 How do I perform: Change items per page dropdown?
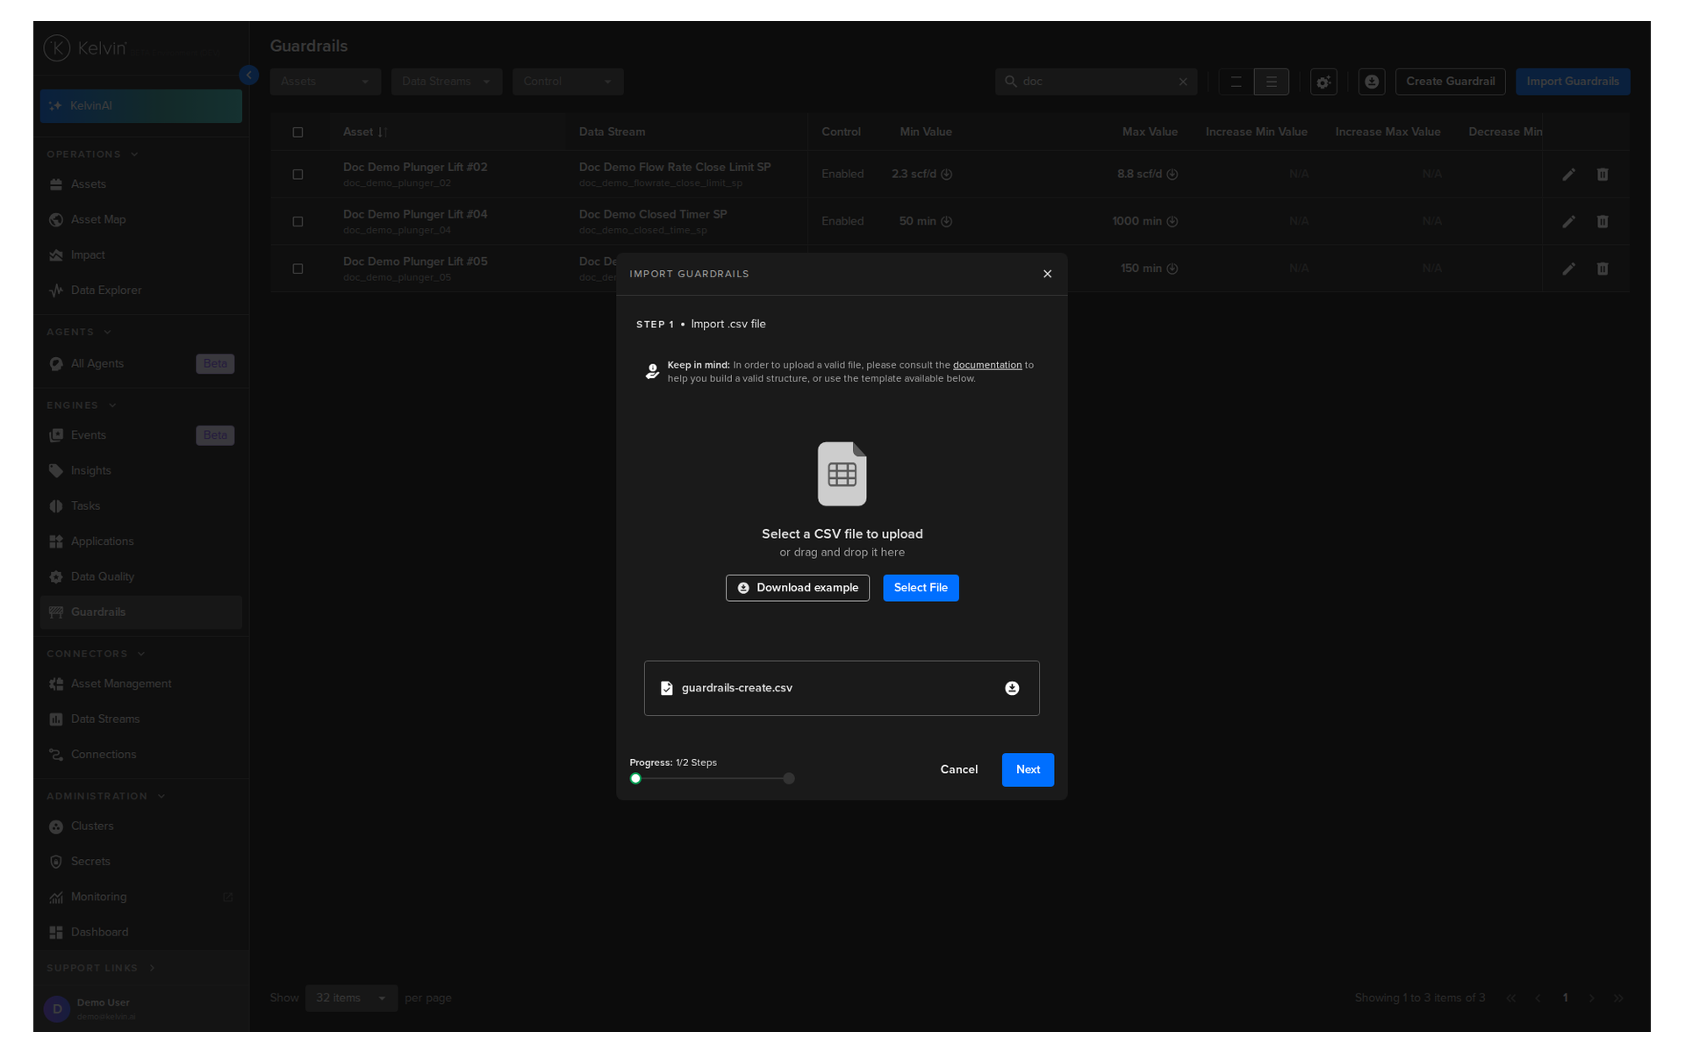(x=351, y=999)
